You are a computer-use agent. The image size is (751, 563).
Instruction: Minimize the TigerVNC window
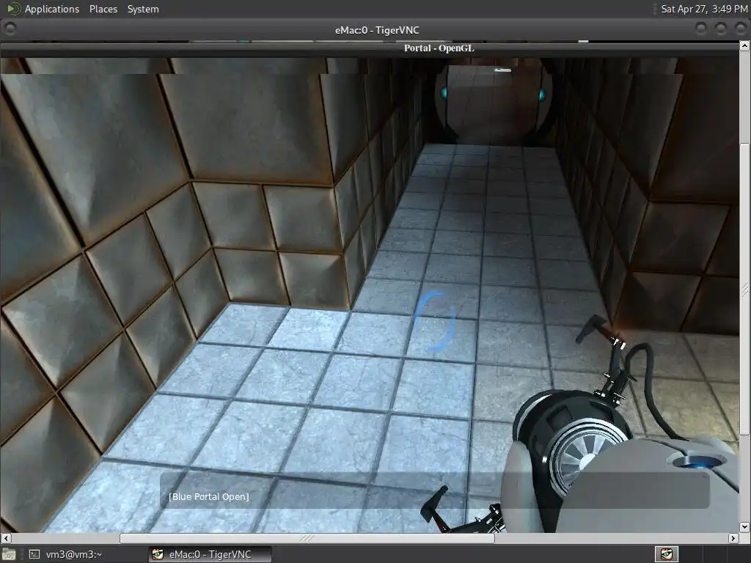pos(701,29)
